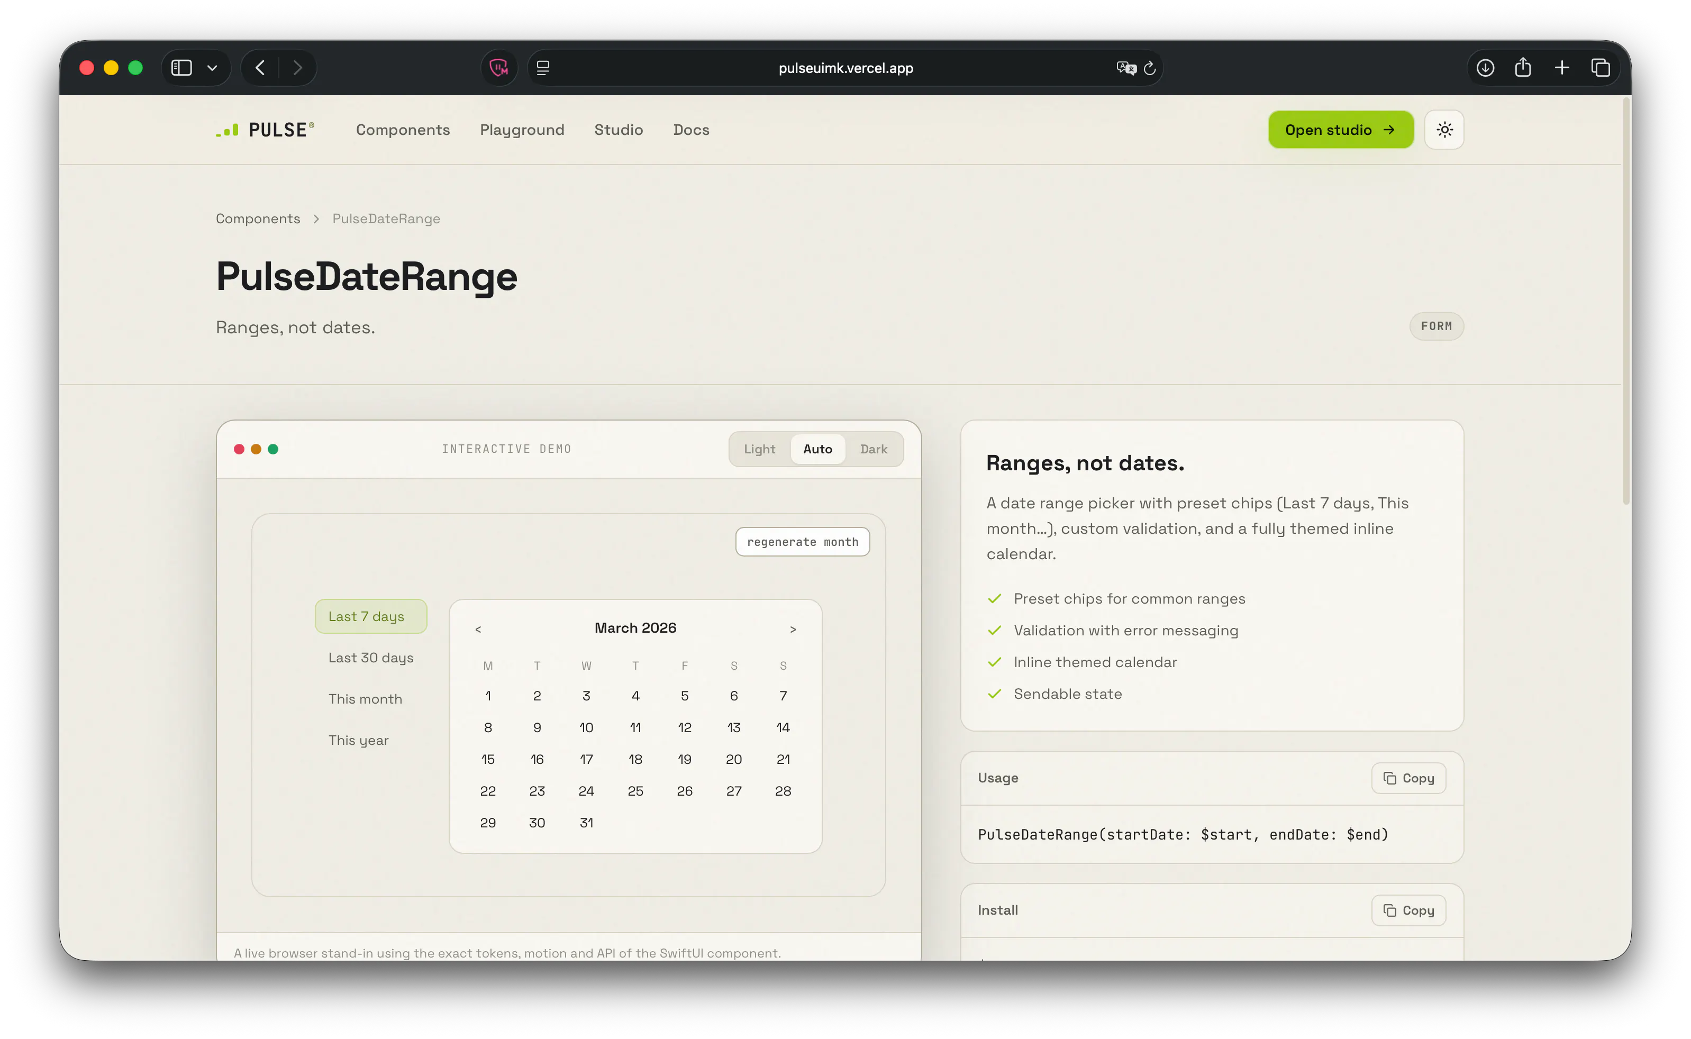The image size is (1691, 1039).
Task: Click the Open studio button
Action: (x=1341, y=130)
